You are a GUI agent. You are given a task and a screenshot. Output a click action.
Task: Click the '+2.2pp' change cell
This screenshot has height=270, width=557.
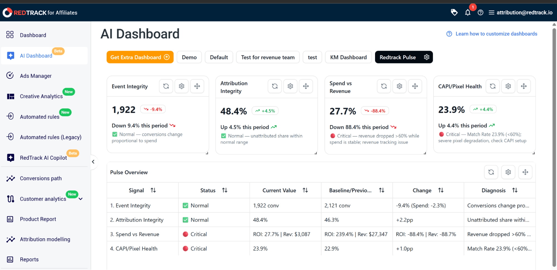click(x=428, y=220)
